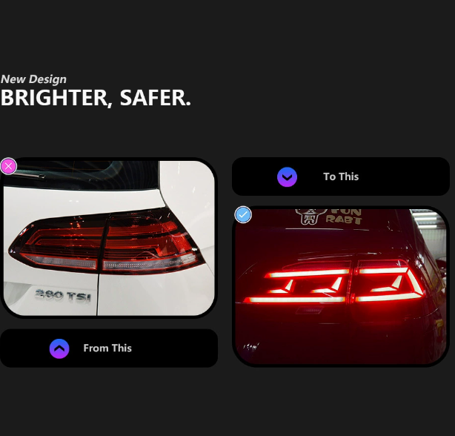Click the rabbit mascot logo next to FUN RABT
The height and width of the screenshot is (436, 455).
tap(310, 217)
